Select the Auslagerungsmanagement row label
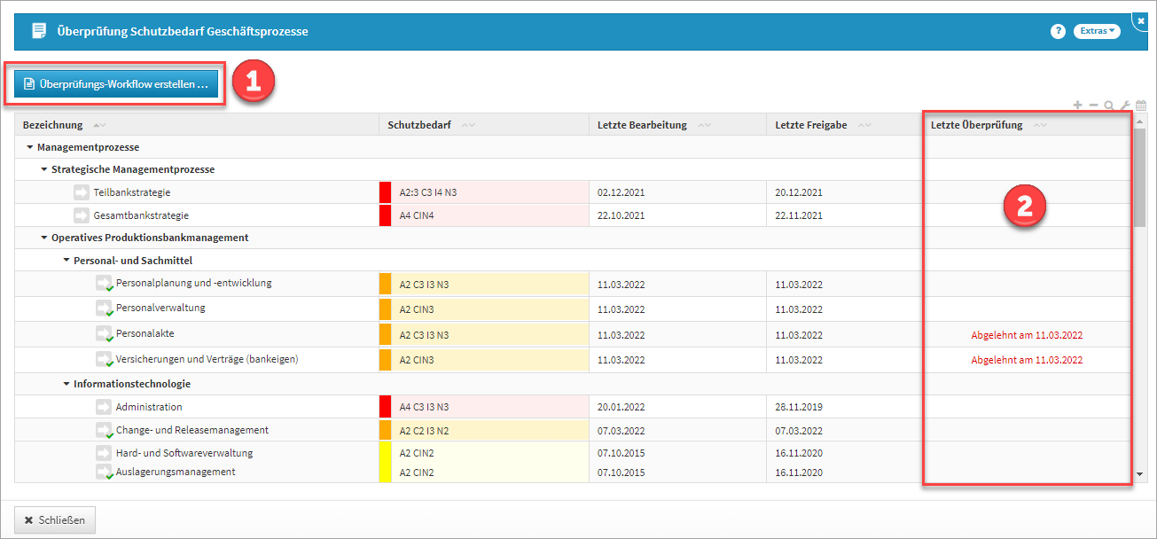The width and height of the screenshot is (1157, 539). coord(176,472)
